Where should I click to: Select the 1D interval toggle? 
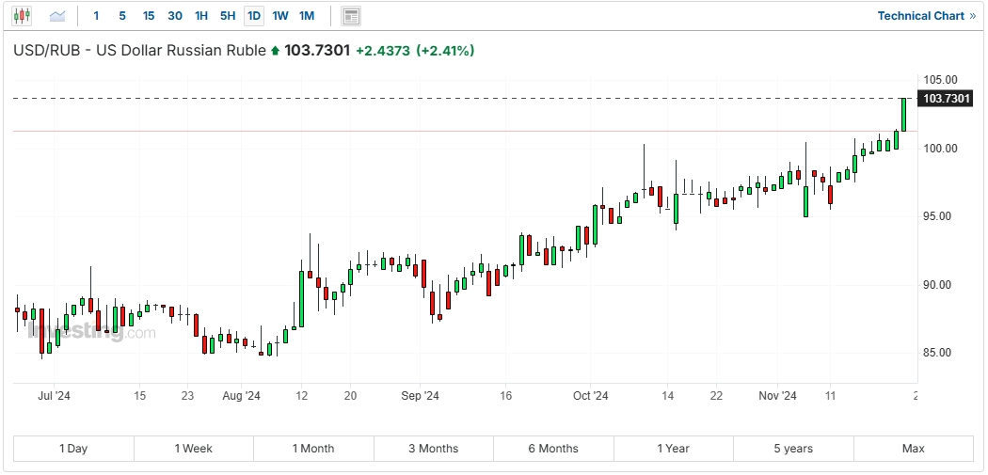coord(254,16)
